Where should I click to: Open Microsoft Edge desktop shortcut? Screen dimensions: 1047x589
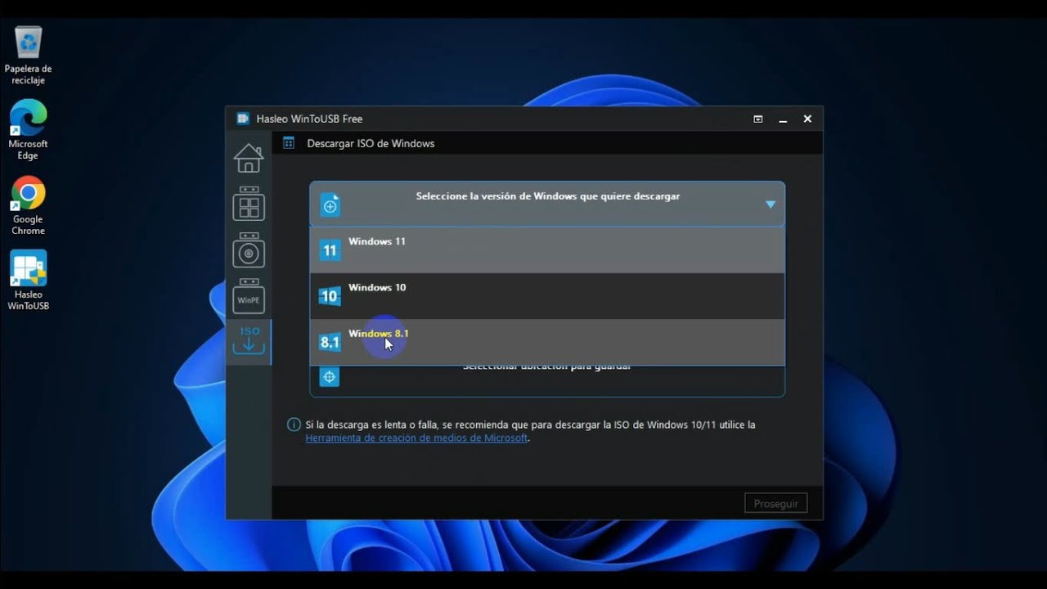[28, 129]
